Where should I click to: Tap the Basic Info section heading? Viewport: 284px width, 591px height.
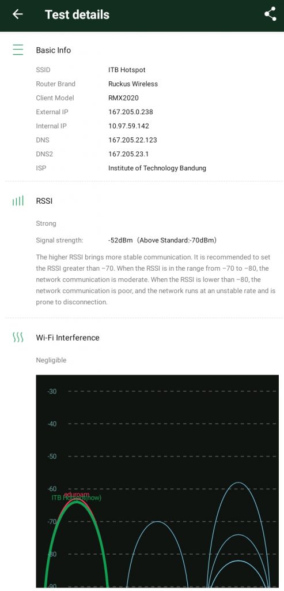[54, 50]
